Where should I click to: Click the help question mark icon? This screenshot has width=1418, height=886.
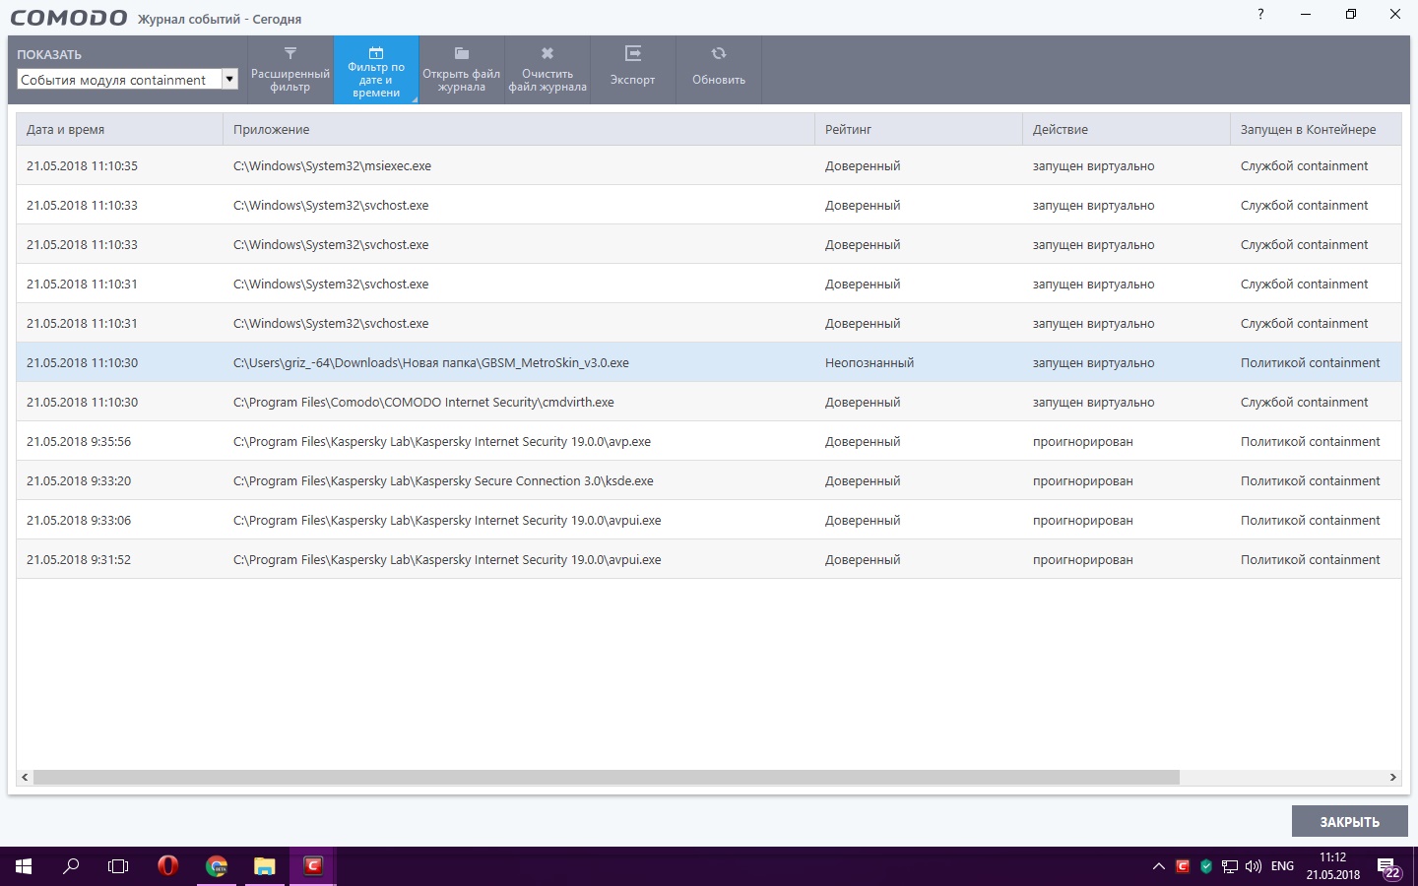point(1260,14)
